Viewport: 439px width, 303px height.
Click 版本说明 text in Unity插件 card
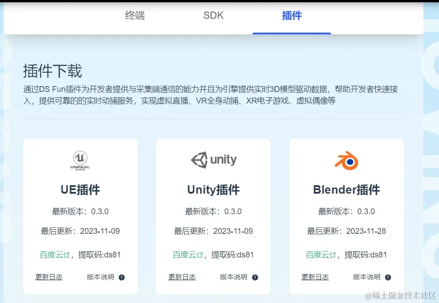(x=233, y=277)
